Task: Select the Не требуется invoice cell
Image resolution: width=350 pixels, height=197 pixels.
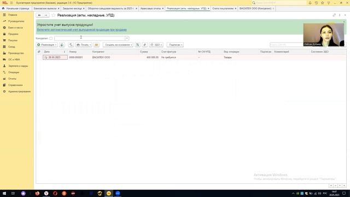Action: 179,57
